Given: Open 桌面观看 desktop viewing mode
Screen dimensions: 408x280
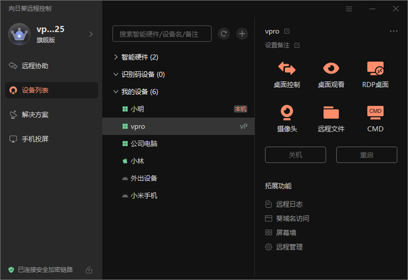Looking at the screenshot, I should point(330,73).
